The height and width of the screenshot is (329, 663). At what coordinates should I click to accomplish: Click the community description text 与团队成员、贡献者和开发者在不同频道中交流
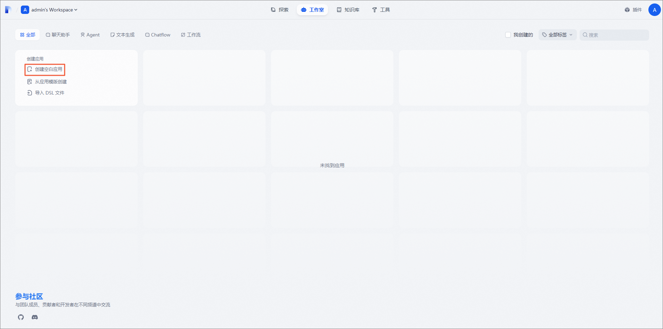[63, 305]
